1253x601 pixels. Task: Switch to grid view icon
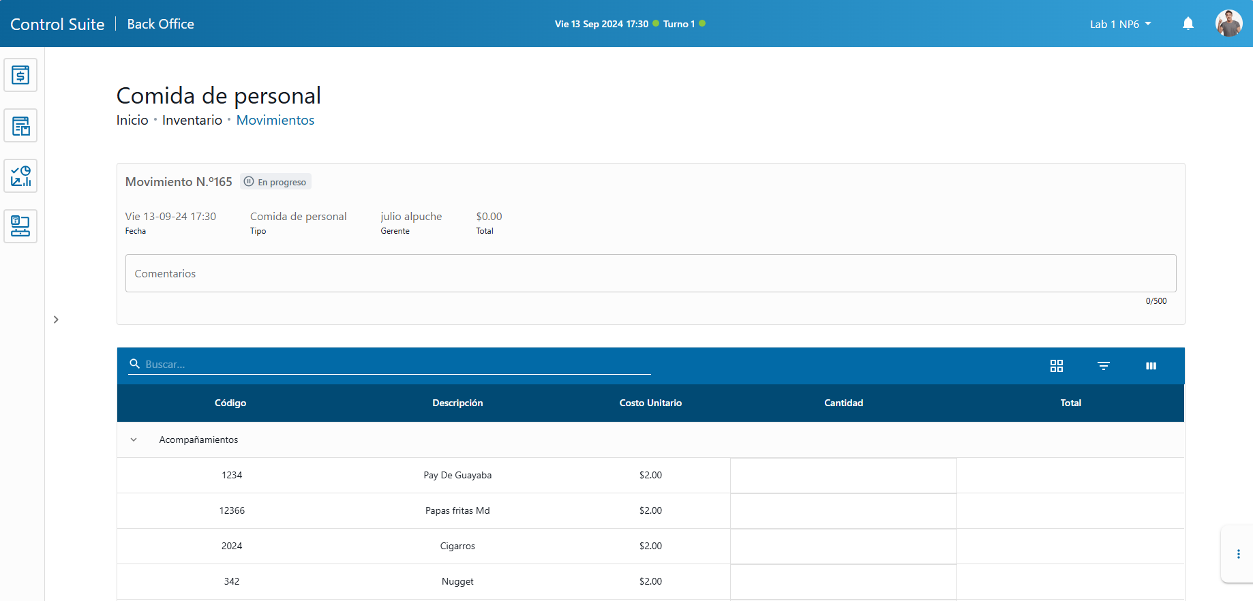[x=1057, y=366]
